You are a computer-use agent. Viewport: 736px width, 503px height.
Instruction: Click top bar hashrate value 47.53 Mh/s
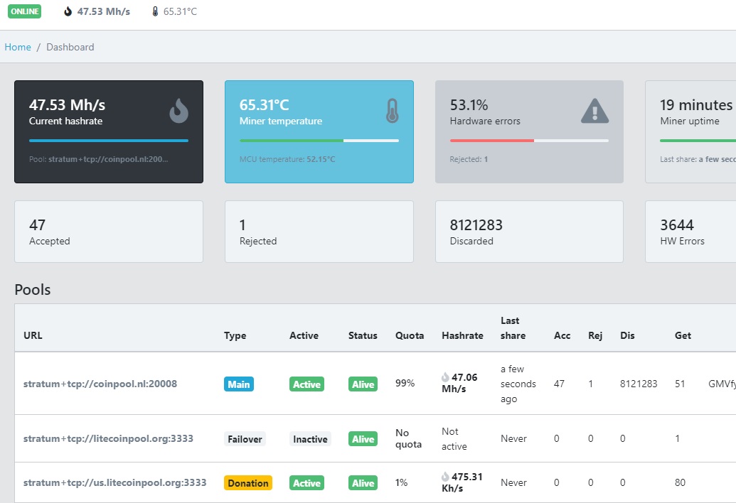click(104, 11)
